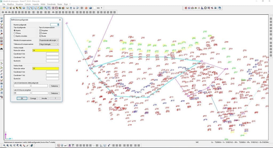This screenshot has width=273, height=148.
Task: Click the zoom-out magnifier in bottom toolbar
Action: coord(11,145)
